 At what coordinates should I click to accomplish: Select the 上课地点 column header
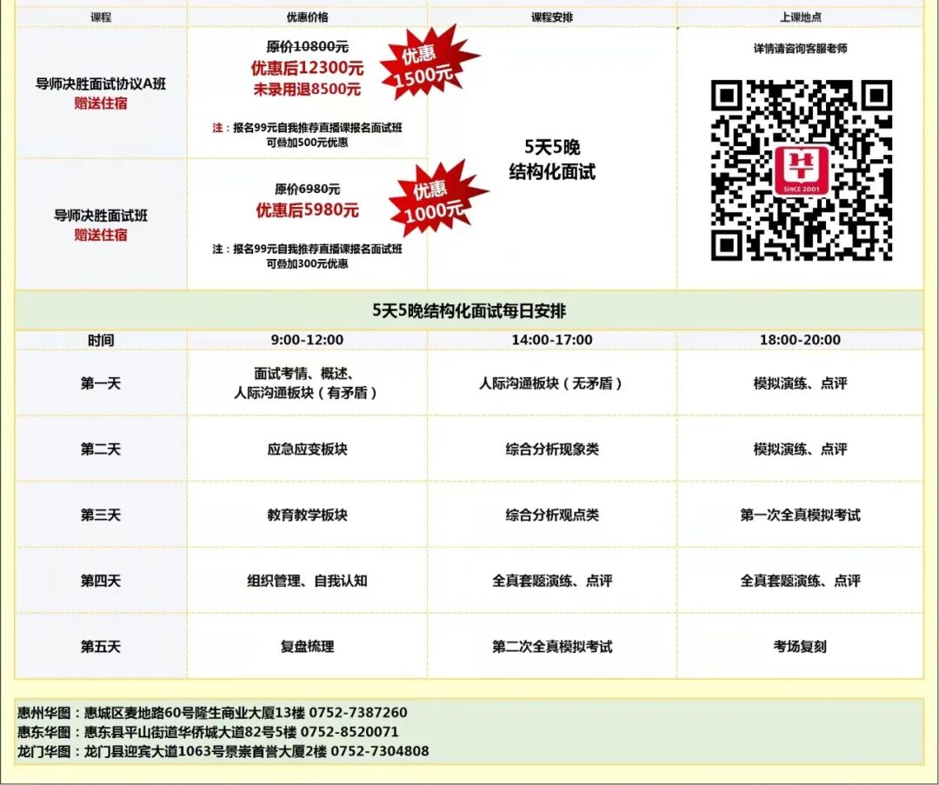coord(800,17)
